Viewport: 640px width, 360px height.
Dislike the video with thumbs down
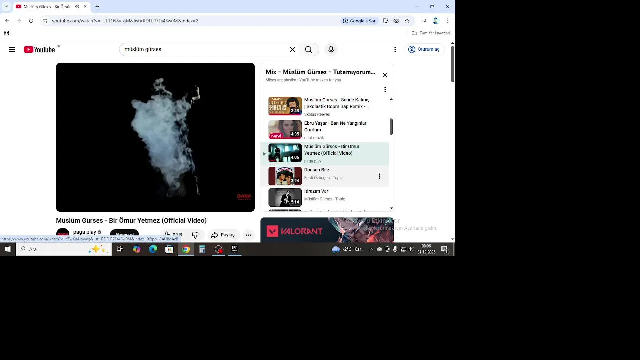point(195,235)
